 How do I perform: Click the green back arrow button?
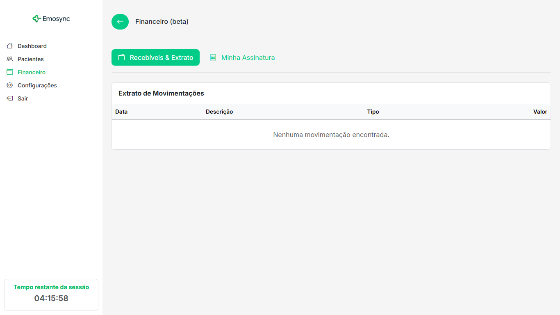120,22
